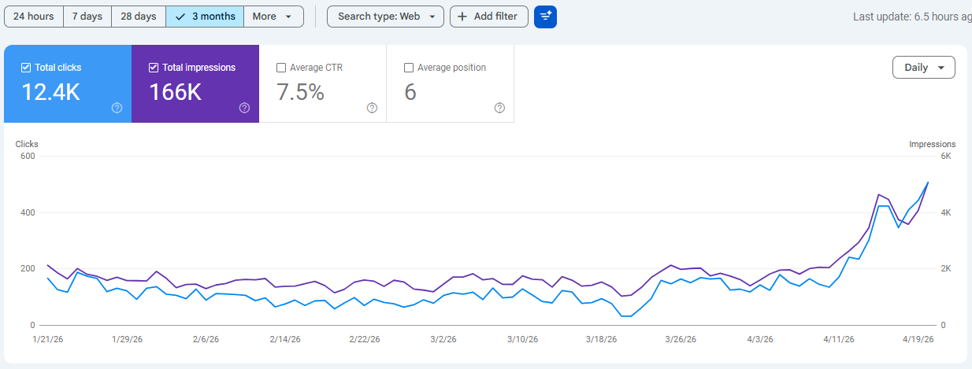The image size is (972, 369).
Task: Uncheck the Total impressions checkbox
Action: (x=154, y=68)
